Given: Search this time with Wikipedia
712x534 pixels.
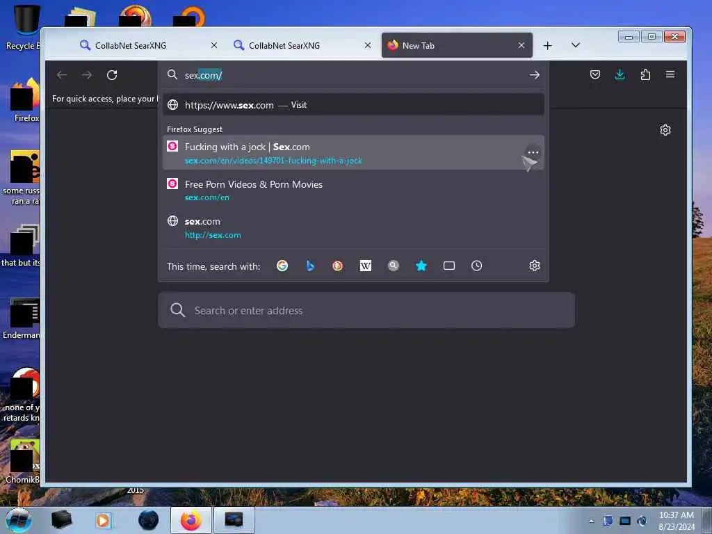Looking at the screenshot, I should tap(366, 266).
